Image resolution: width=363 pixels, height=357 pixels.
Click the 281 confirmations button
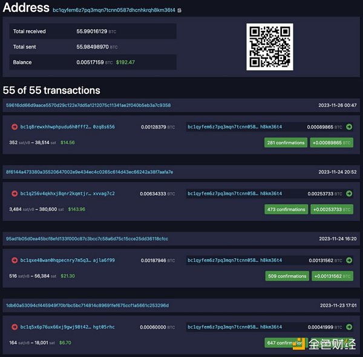tap(286, 142)
